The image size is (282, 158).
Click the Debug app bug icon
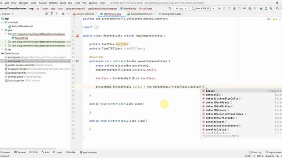coord(234,8)
